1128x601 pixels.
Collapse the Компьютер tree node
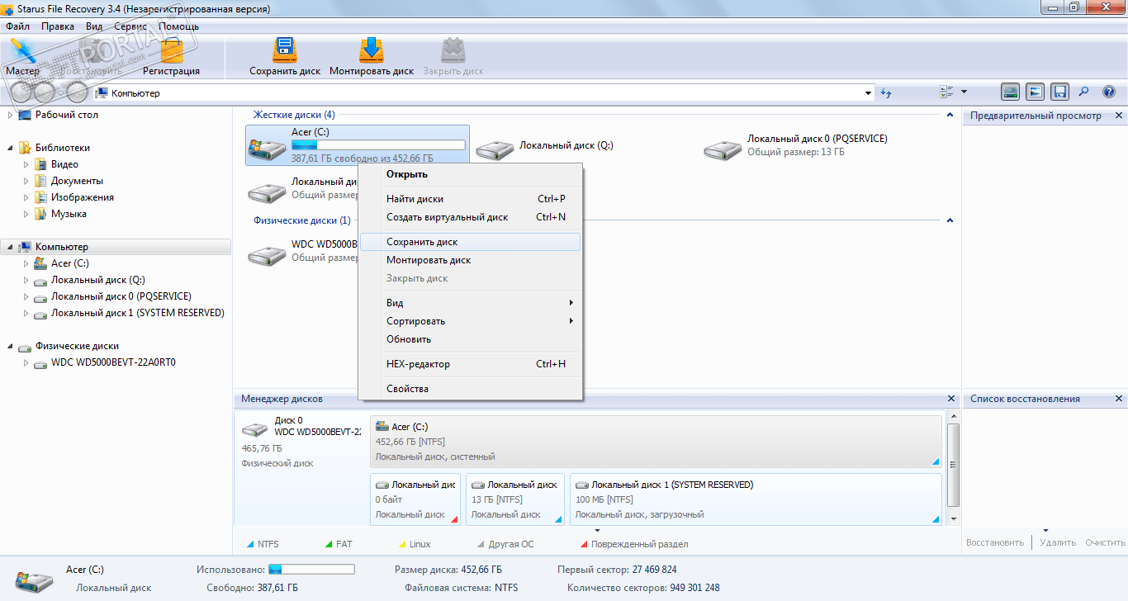pos(10,247)
